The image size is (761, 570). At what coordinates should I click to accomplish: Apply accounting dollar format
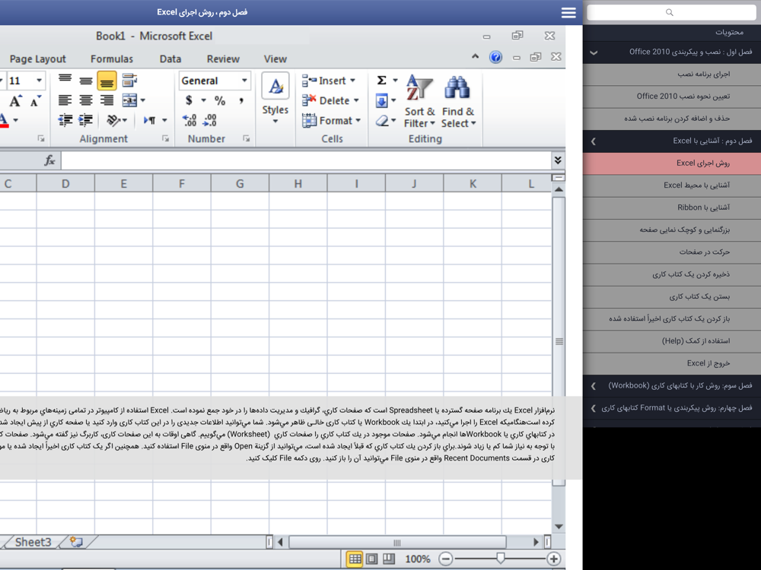click(x=189, y=100)
